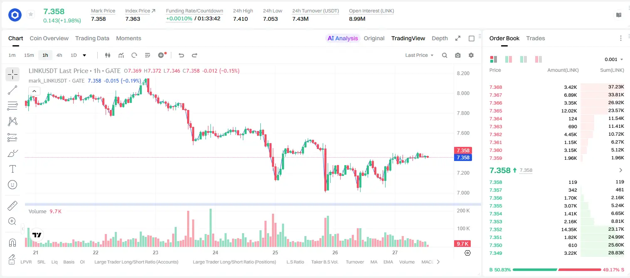Show buy orders only in order book
The width and height of the screenshot is (630, 278).
pos(524,59)
